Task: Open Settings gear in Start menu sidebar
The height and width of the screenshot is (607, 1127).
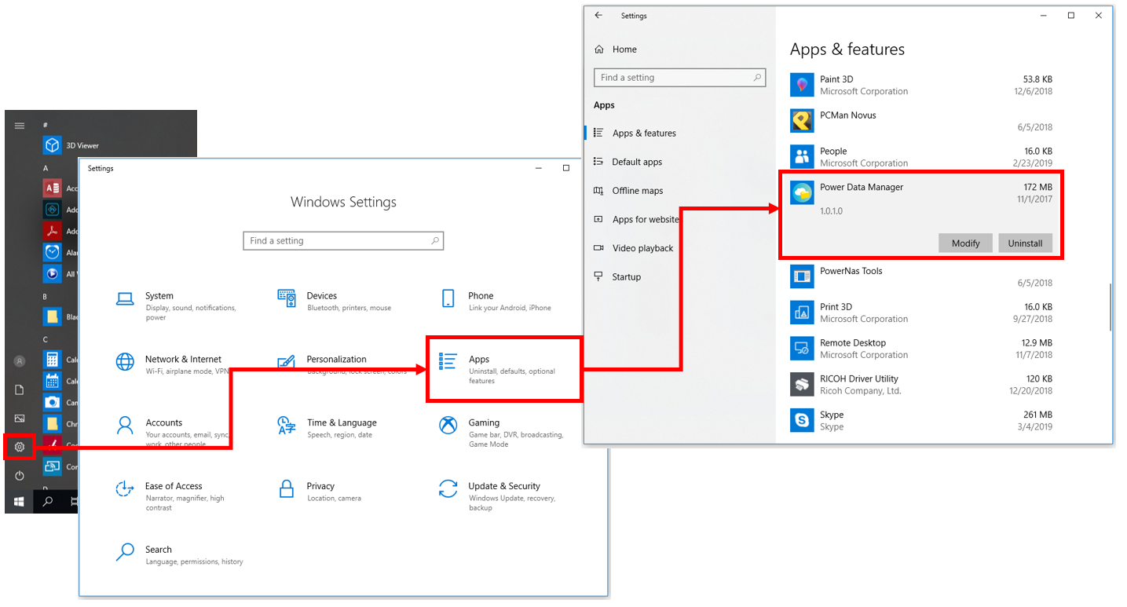Action: pyautogui.click(x=20, y=448)
